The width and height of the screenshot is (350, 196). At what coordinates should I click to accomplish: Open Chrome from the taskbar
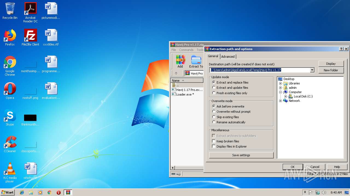click(x=49, y=192)
